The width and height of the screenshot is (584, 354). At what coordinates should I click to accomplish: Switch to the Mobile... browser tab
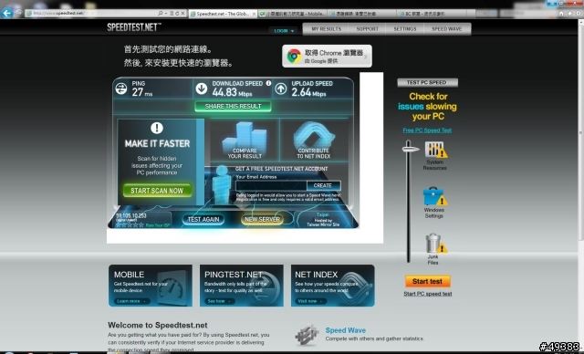tap(293, 14)
